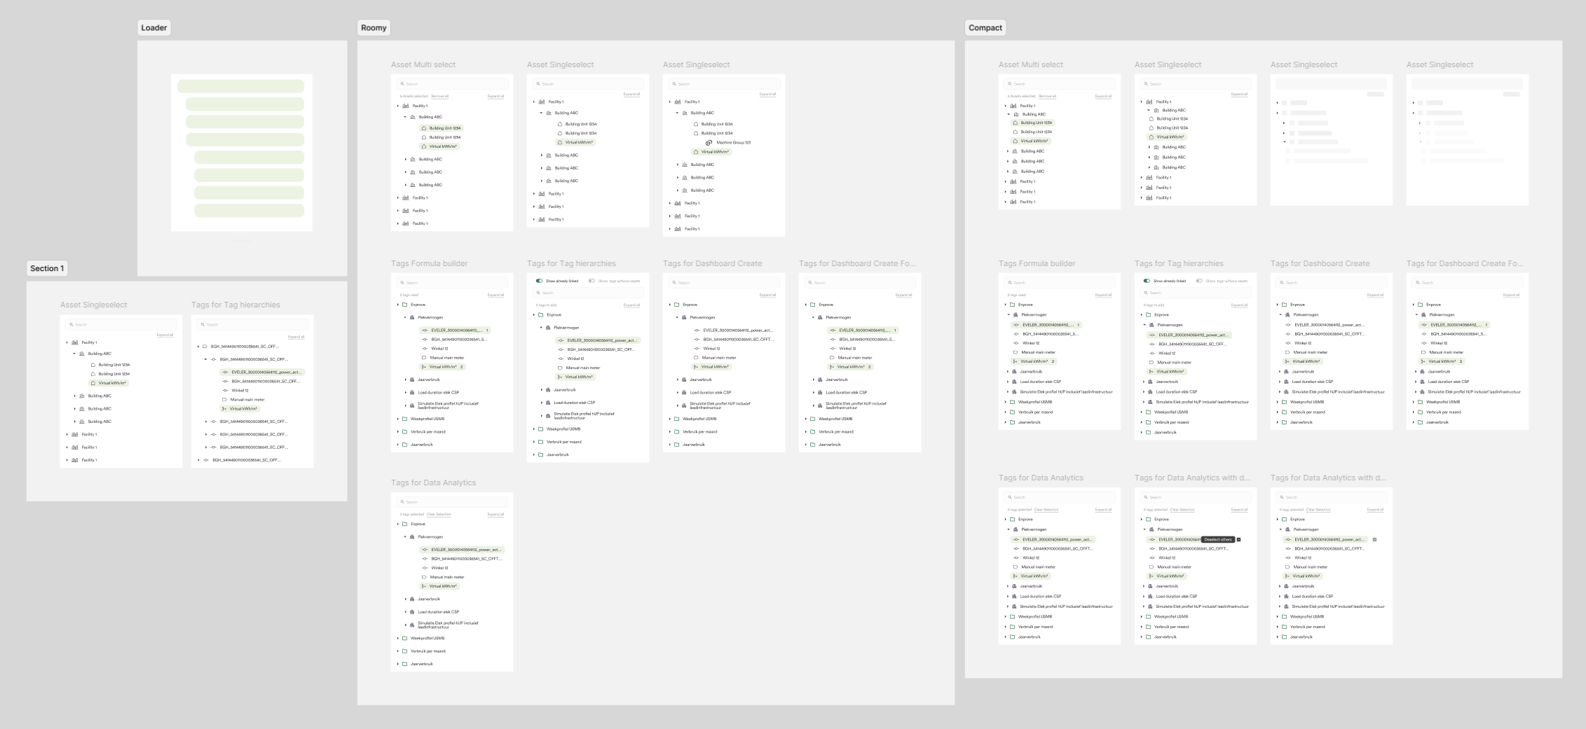The image size is (1586, 729).
Task: Select 'Verbruik per maand' in Compact Tags Formula builder
Action: coord(1035,412)
